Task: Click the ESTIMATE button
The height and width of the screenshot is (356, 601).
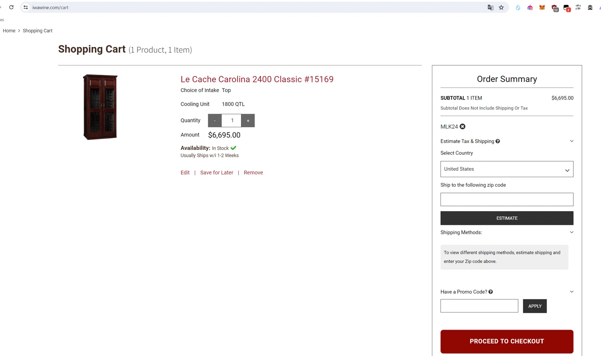Action: pos(507,218)
